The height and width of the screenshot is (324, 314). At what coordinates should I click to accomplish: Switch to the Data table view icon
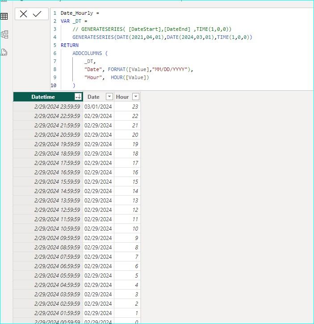click(4, 17)
